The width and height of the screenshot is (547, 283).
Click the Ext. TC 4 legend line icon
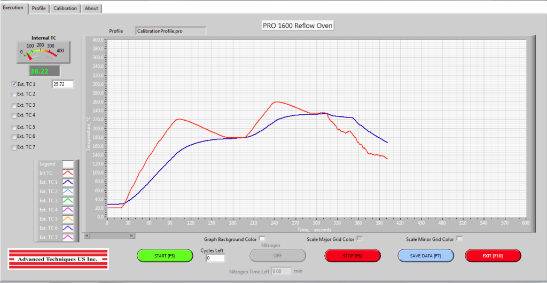tap(68, 210)
